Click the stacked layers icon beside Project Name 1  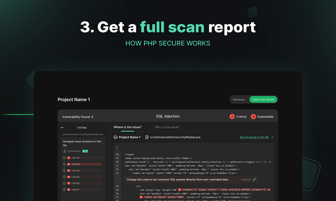click(115, 137)
